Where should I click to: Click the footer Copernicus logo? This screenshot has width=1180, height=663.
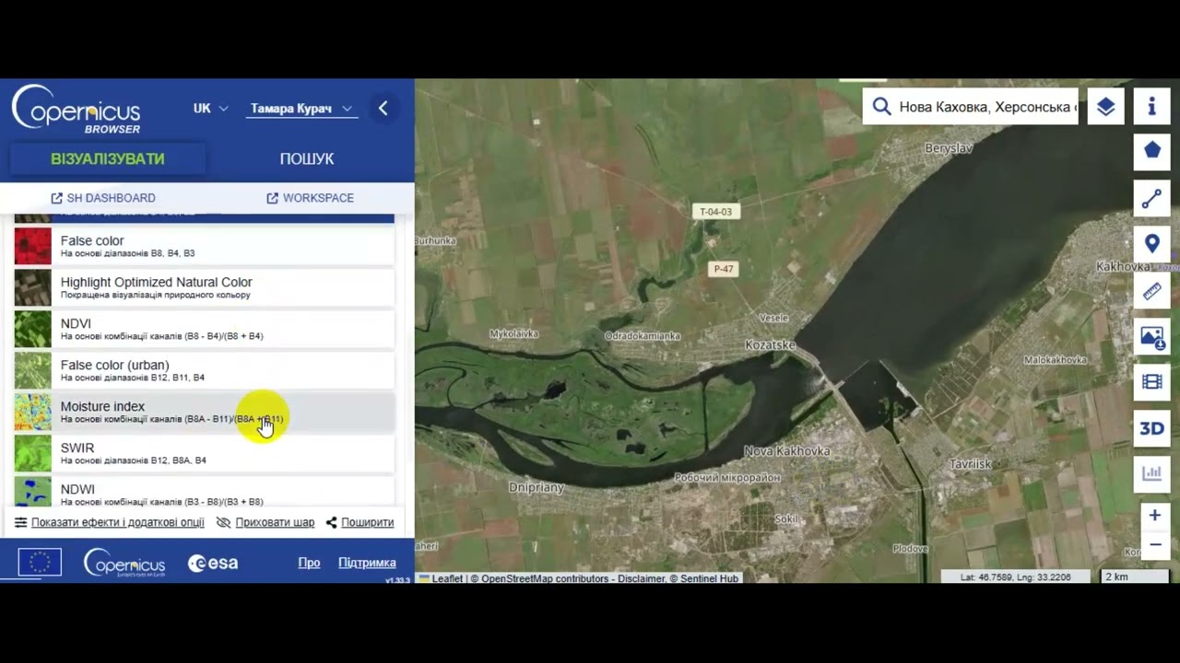click(124, 562)
